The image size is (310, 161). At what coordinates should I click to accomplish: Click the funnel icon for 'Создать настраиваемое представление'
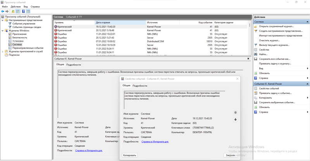256,31
